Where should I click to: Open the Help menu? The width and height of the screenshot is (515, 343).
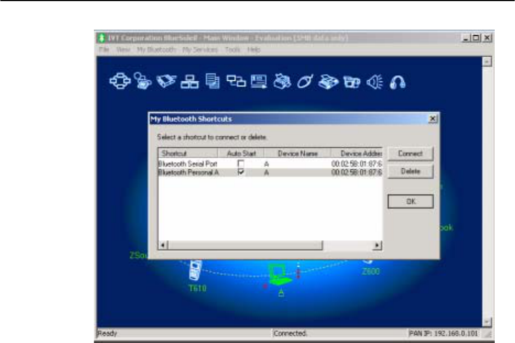tap(254, 49)
